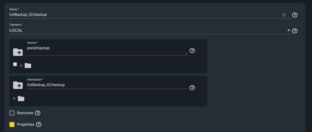Open help icon next to Properties
The width and height of the screenshot is (312, 132).
click(39, 125)
